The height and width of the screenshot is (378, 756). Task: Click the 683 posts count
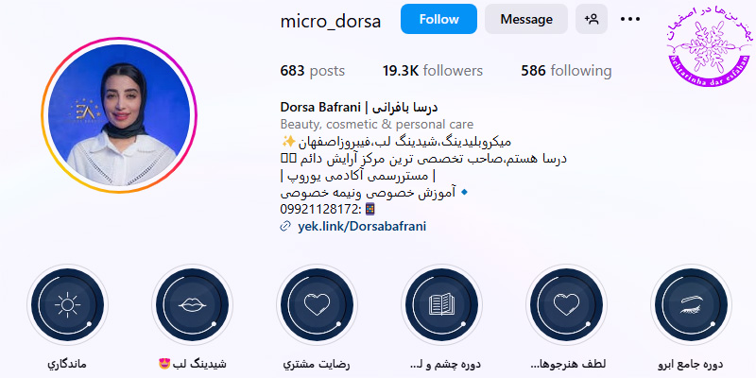[x=313, y=71]
